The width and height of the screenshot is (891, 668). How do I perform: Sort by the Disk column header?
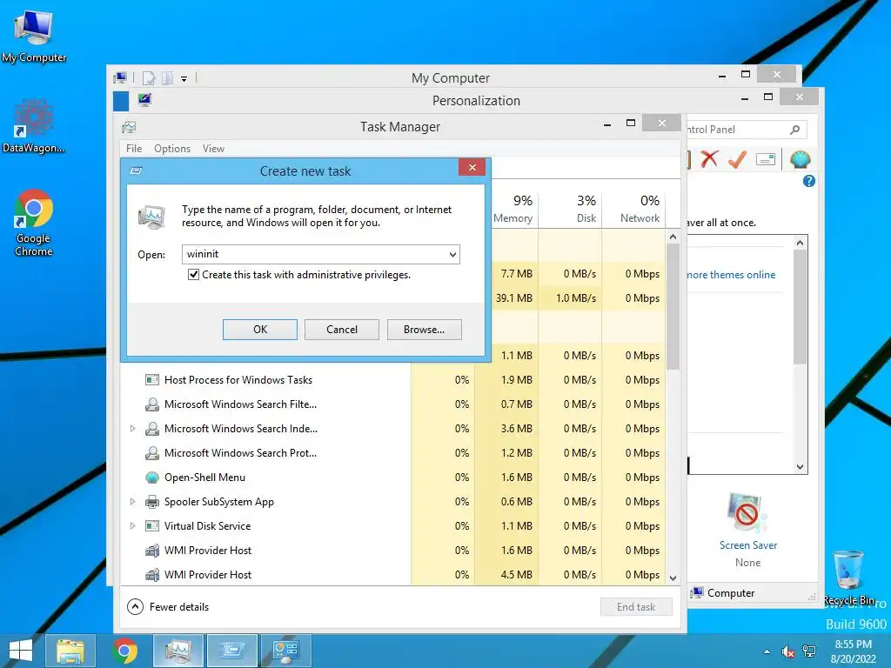click(x=570, y=209)
